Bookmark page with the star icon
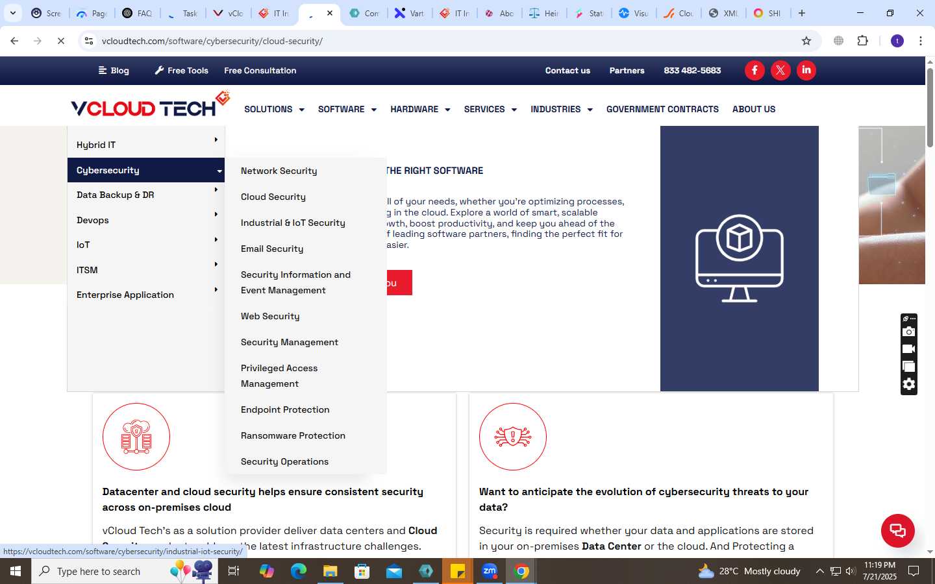The height and width of the screenshot is (584, 935). coord(806,41)
